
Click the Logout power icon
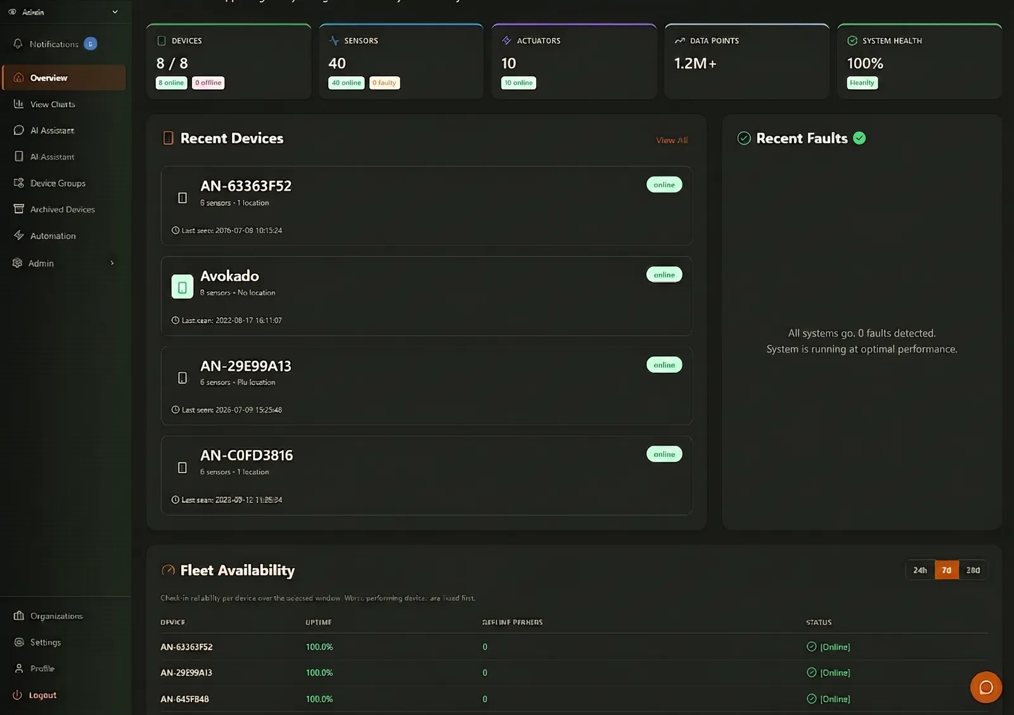point(17,695)
